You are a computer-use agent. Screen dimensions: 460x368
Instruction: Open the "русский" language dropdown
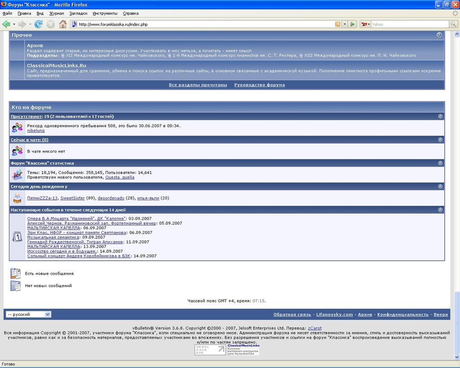pos(28,315)
